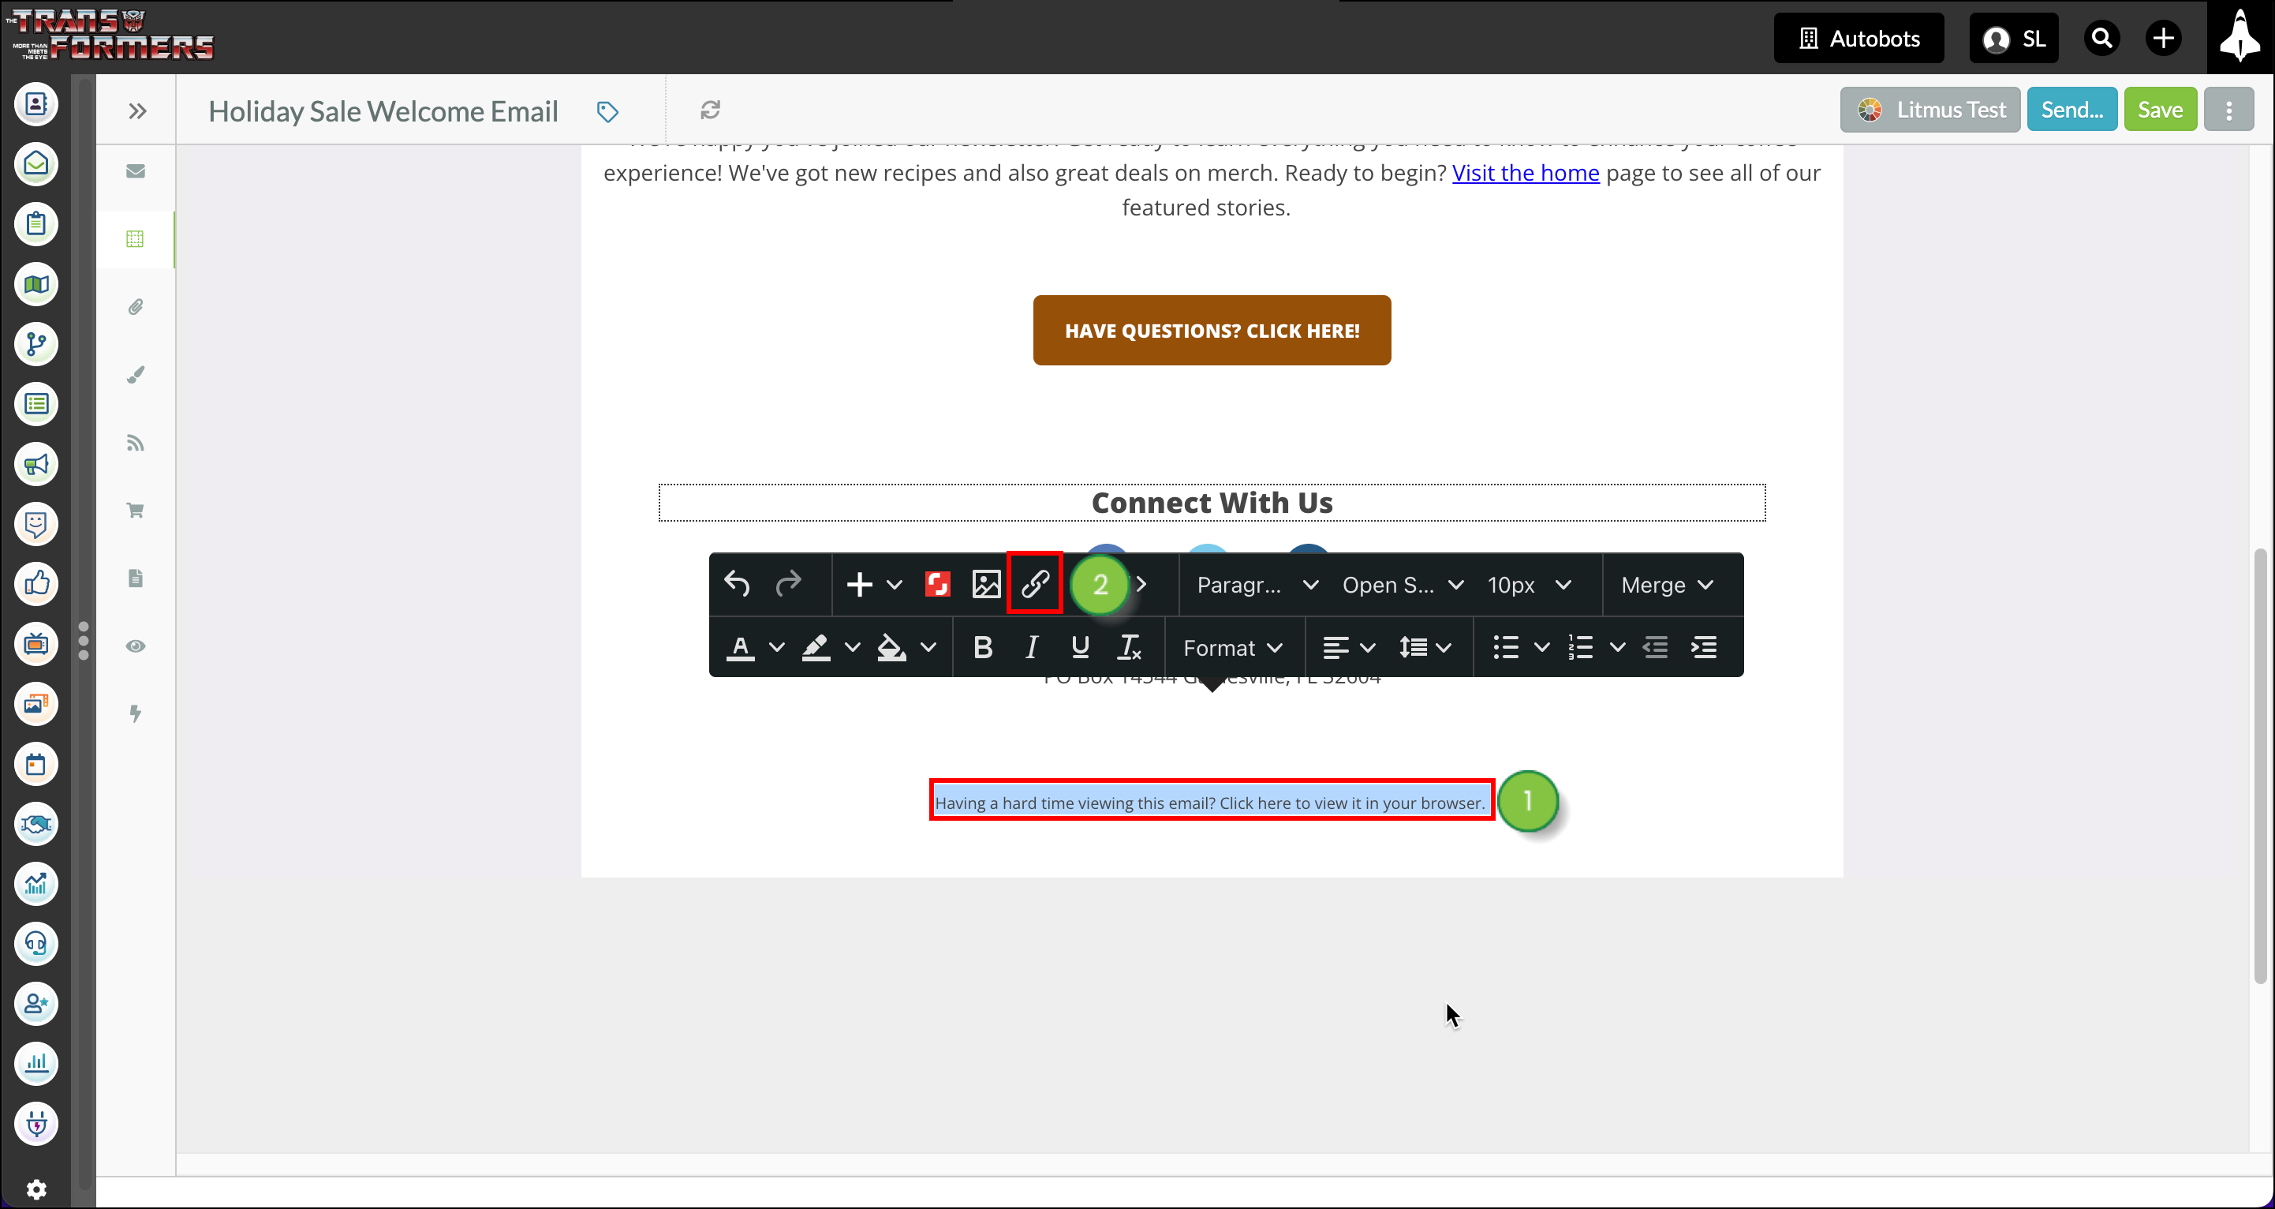2275x1209 pixels.
Task: Open the Open Sans font dropdown
Action: [x=1403, y=585]
